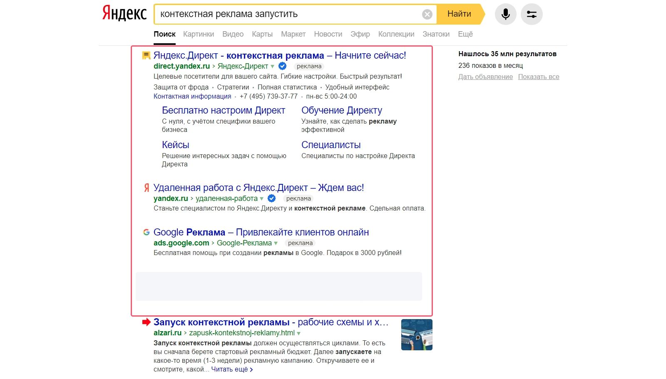Click the Дать объявление link
The width and height of the screenshot is (666, 379).
(485, 77)
